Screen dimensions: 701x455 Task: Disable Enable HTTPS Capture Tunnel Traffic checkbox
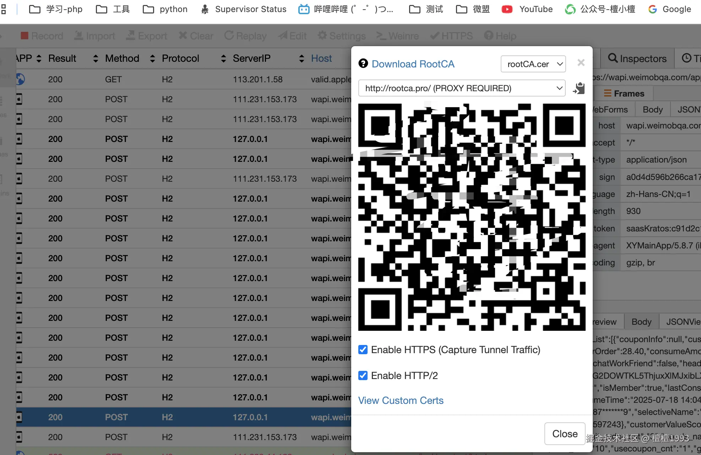[363, 350]
